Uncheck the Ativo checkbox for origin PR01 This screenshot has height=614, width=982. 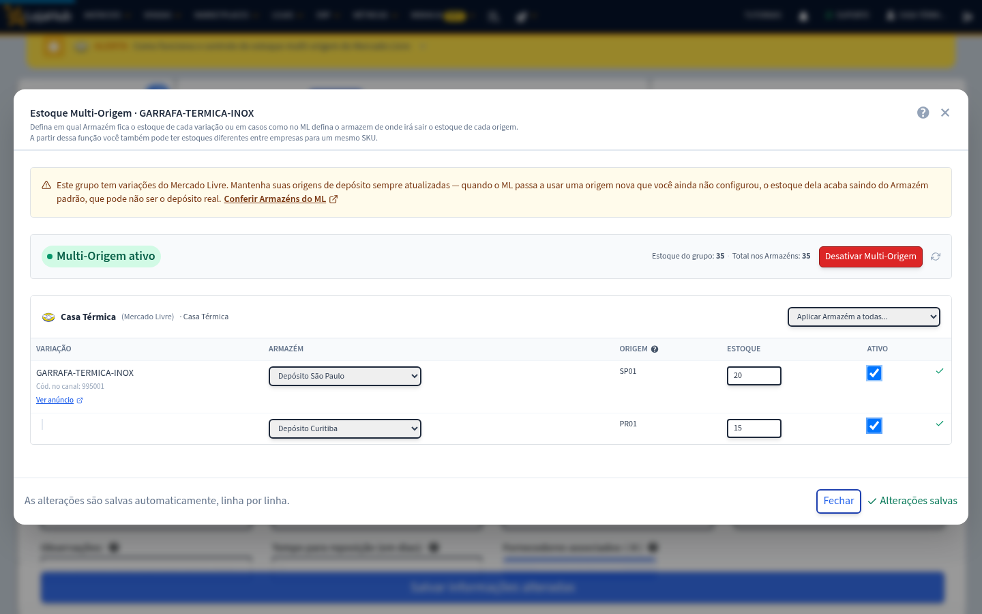click(874, 426)
